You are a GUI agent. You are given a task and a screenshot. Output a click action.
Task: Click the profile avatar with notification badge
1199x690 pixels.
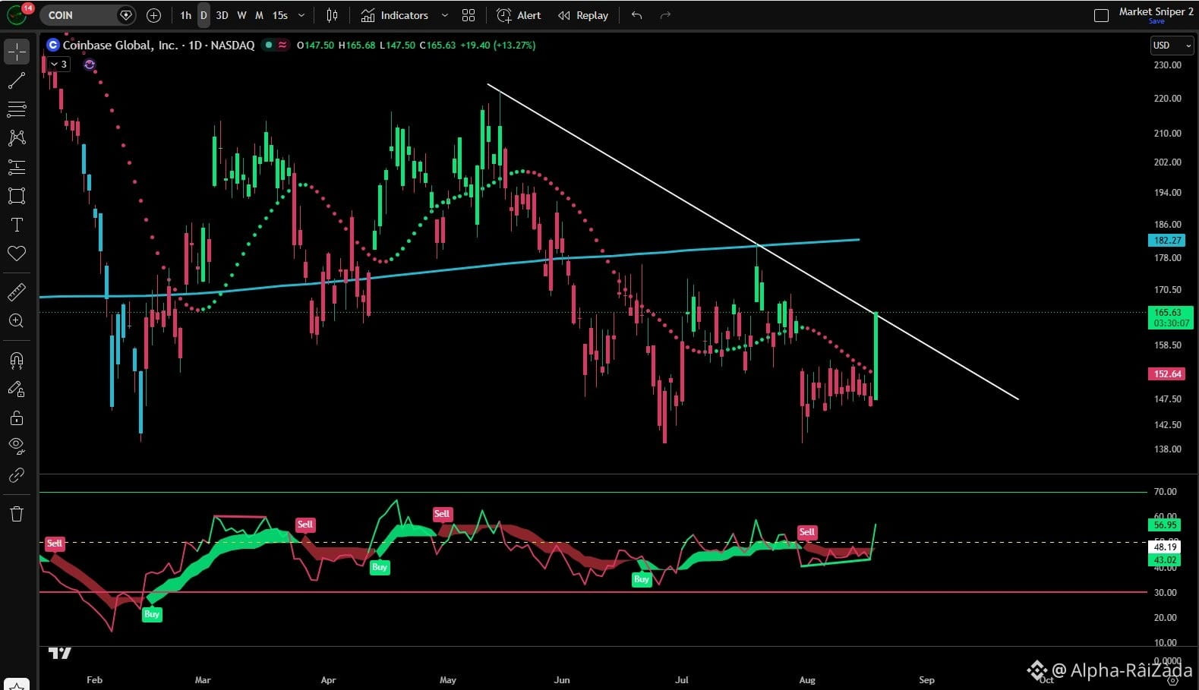tap(18, 14)
